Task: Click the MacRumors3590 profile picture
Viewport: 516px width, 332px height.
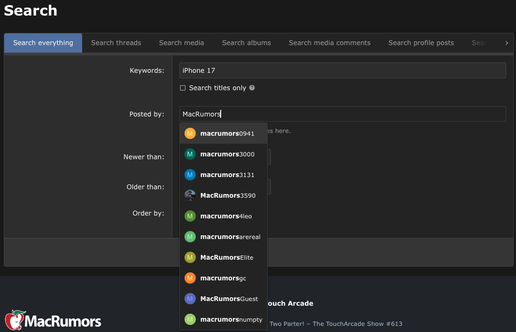Action: click(190, 195)
